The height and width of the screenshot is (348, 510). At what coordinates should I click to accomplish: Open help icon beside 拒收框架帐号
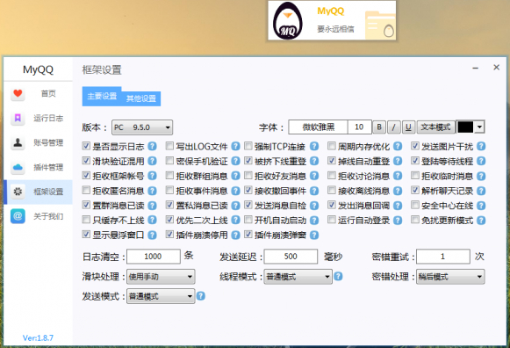coord(152,176)
